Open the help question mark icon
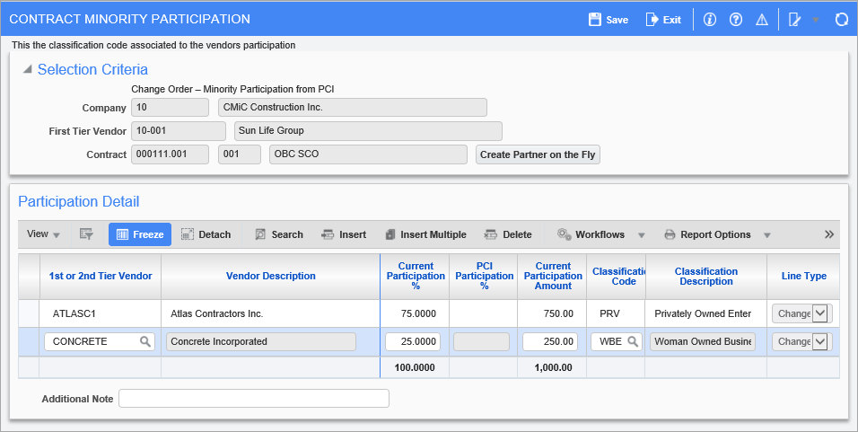858x432 pixels. point(736,19)
